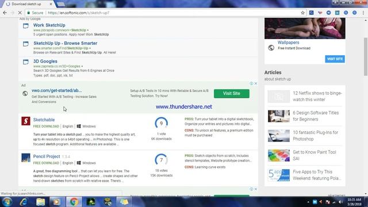Open 12 Netflix shows to binge-watch article
Image resolution: width=368 pixels, height=207 pixels.
click(x=317, y=96)
